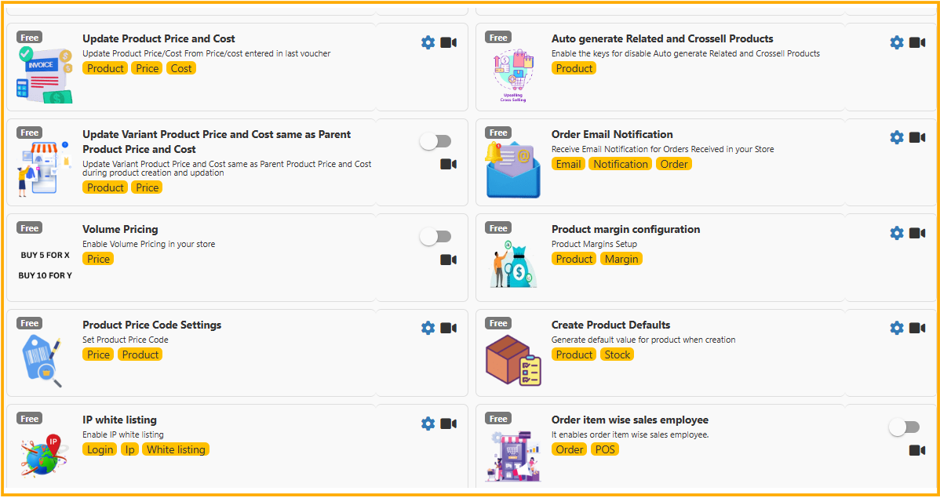This screenshot has width=940, height=498.
Task: Open the Volume Pricing title link
Action: click(120, 229)
